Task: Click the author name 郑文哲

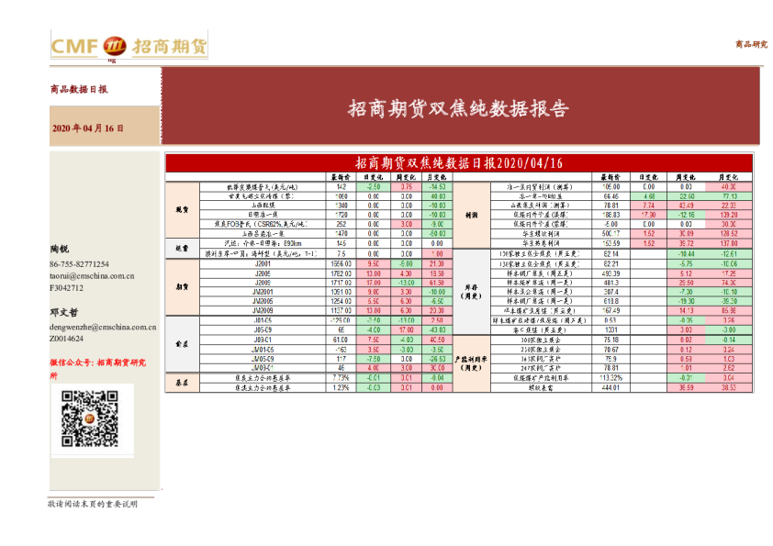Action: (63, 313)
